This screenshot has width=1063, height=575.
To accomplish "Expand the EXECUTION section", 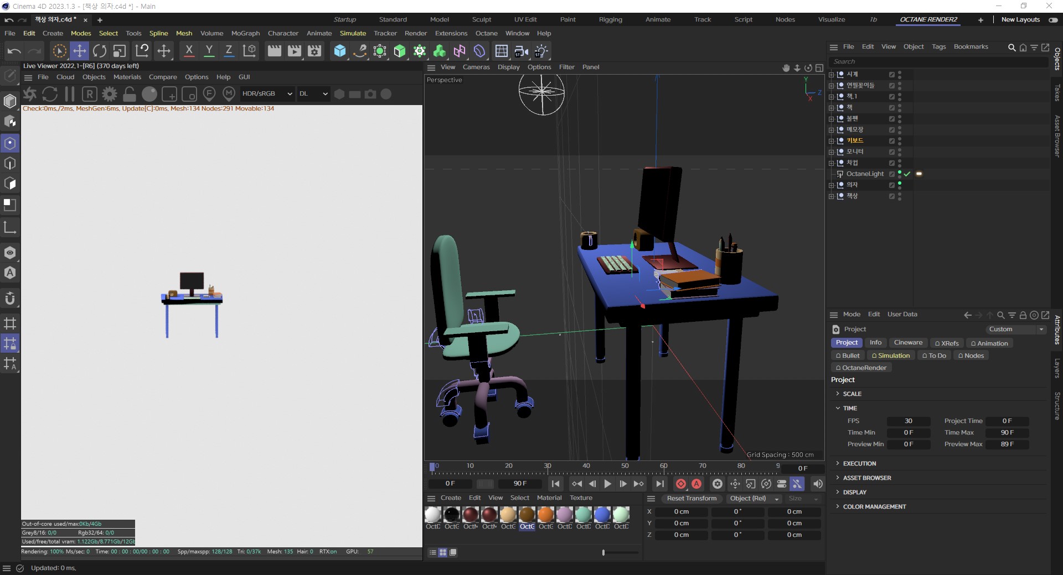I will pos(838,463).
